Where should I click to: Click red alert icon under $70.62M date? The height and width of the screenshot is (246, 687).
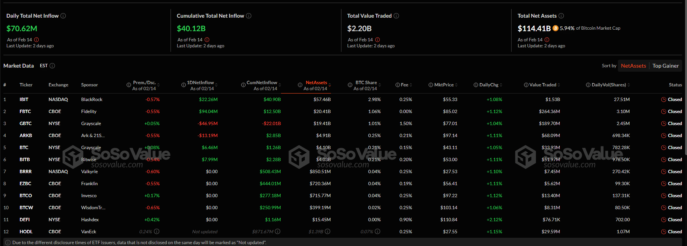click(x=36, y=39)
